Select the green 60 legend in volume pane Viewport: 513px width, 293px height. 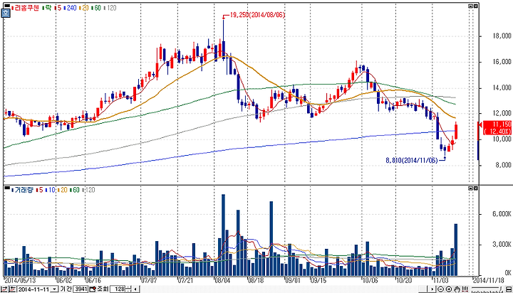(76, 190)
